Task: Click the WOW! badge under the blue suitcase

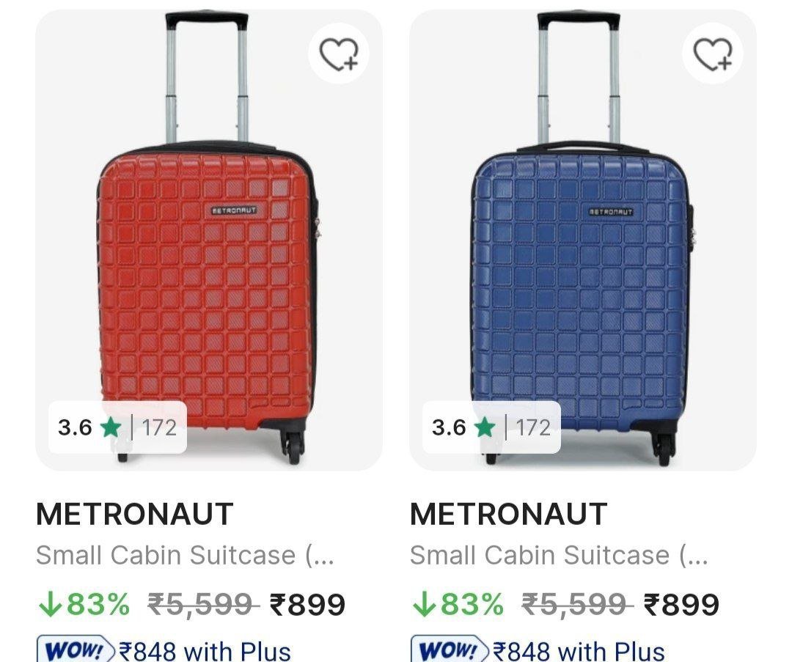Action: pyautogui.click(x=449, y=649)
